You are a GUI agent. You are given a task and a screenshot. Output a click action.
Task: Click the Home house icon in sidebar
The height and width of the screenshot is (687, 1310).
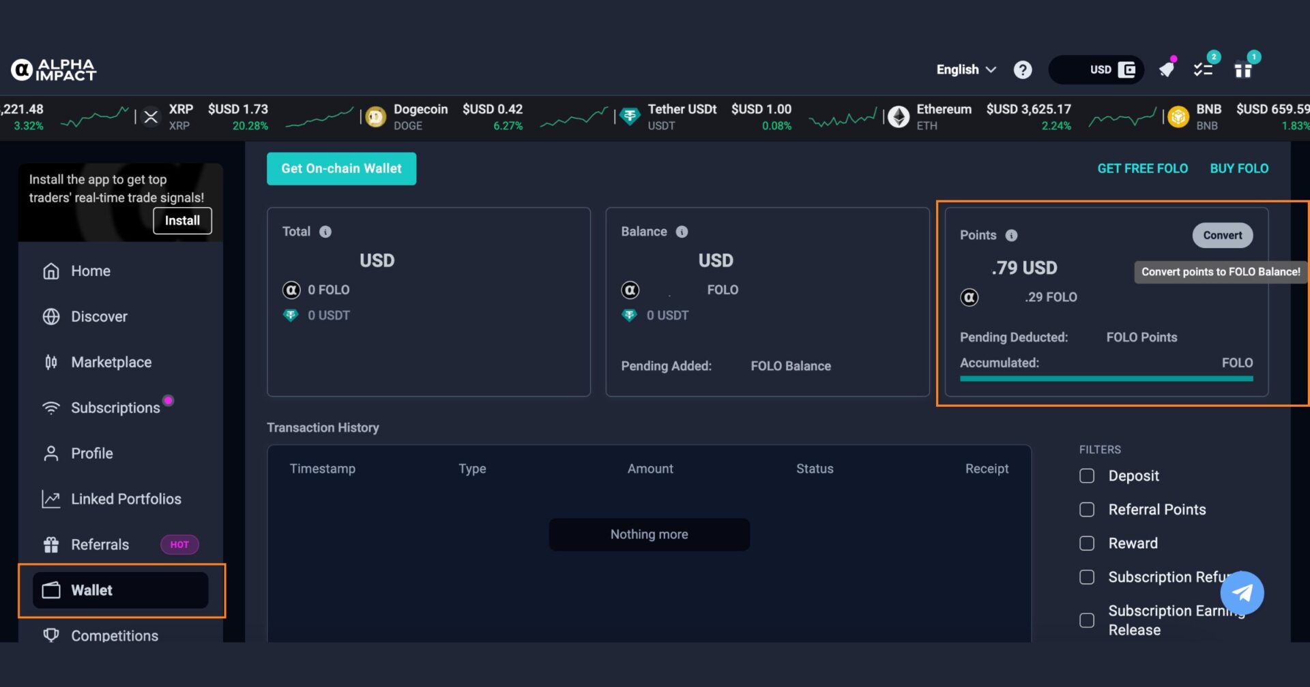point(51,271)
